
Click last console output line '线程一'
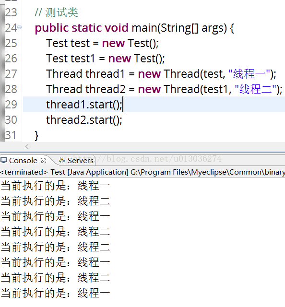tap(55, 293)
